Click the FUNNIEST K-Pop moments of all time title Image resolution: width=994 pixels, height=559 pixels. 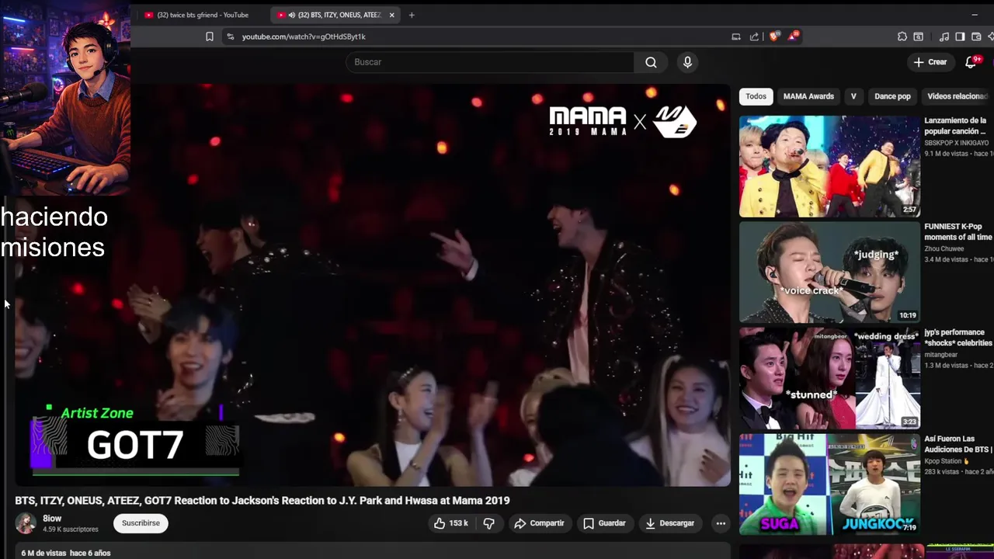pos(958,231)
